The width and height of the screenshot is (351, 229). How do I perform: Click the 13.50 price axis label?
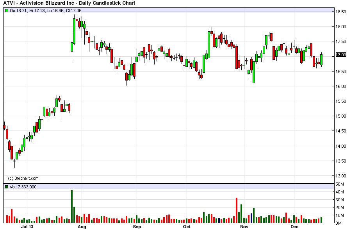pos(341,161)
